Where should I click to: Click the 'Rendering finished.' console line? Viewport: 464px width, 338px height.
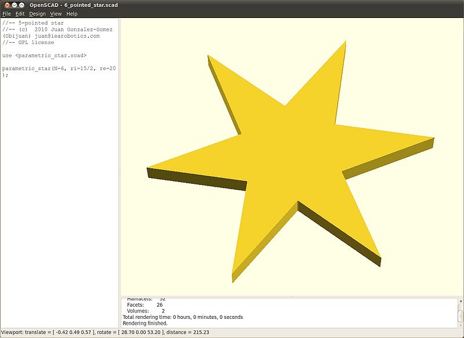[145, 323]
